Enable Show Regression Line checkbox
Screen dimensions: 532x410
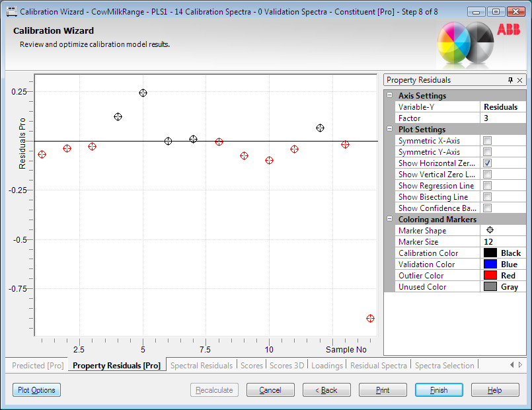[x=487, y=186]
